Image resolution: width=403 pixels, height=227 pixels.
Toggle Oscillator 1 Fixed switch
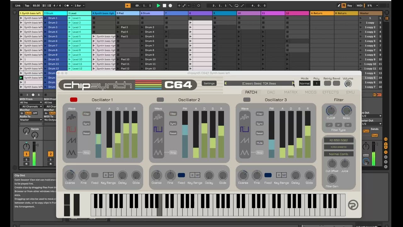click(x=95, y=175)
